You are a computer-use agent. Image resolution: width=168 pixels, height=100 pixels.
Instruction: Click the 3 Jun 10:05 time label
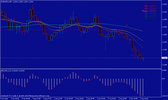pos(134,99)
